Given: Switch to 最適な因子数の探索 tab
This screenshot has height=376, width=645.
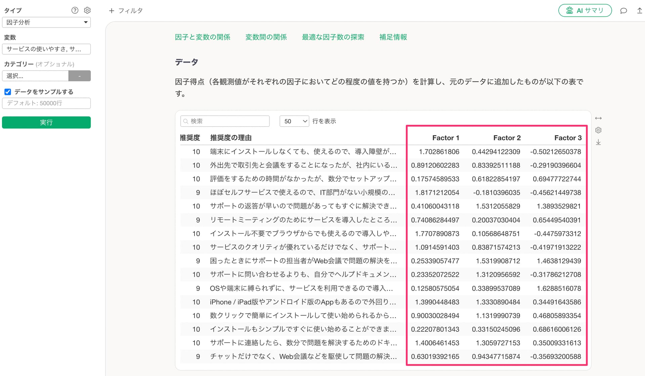Looking at the screenshot, I should point(333,37).
